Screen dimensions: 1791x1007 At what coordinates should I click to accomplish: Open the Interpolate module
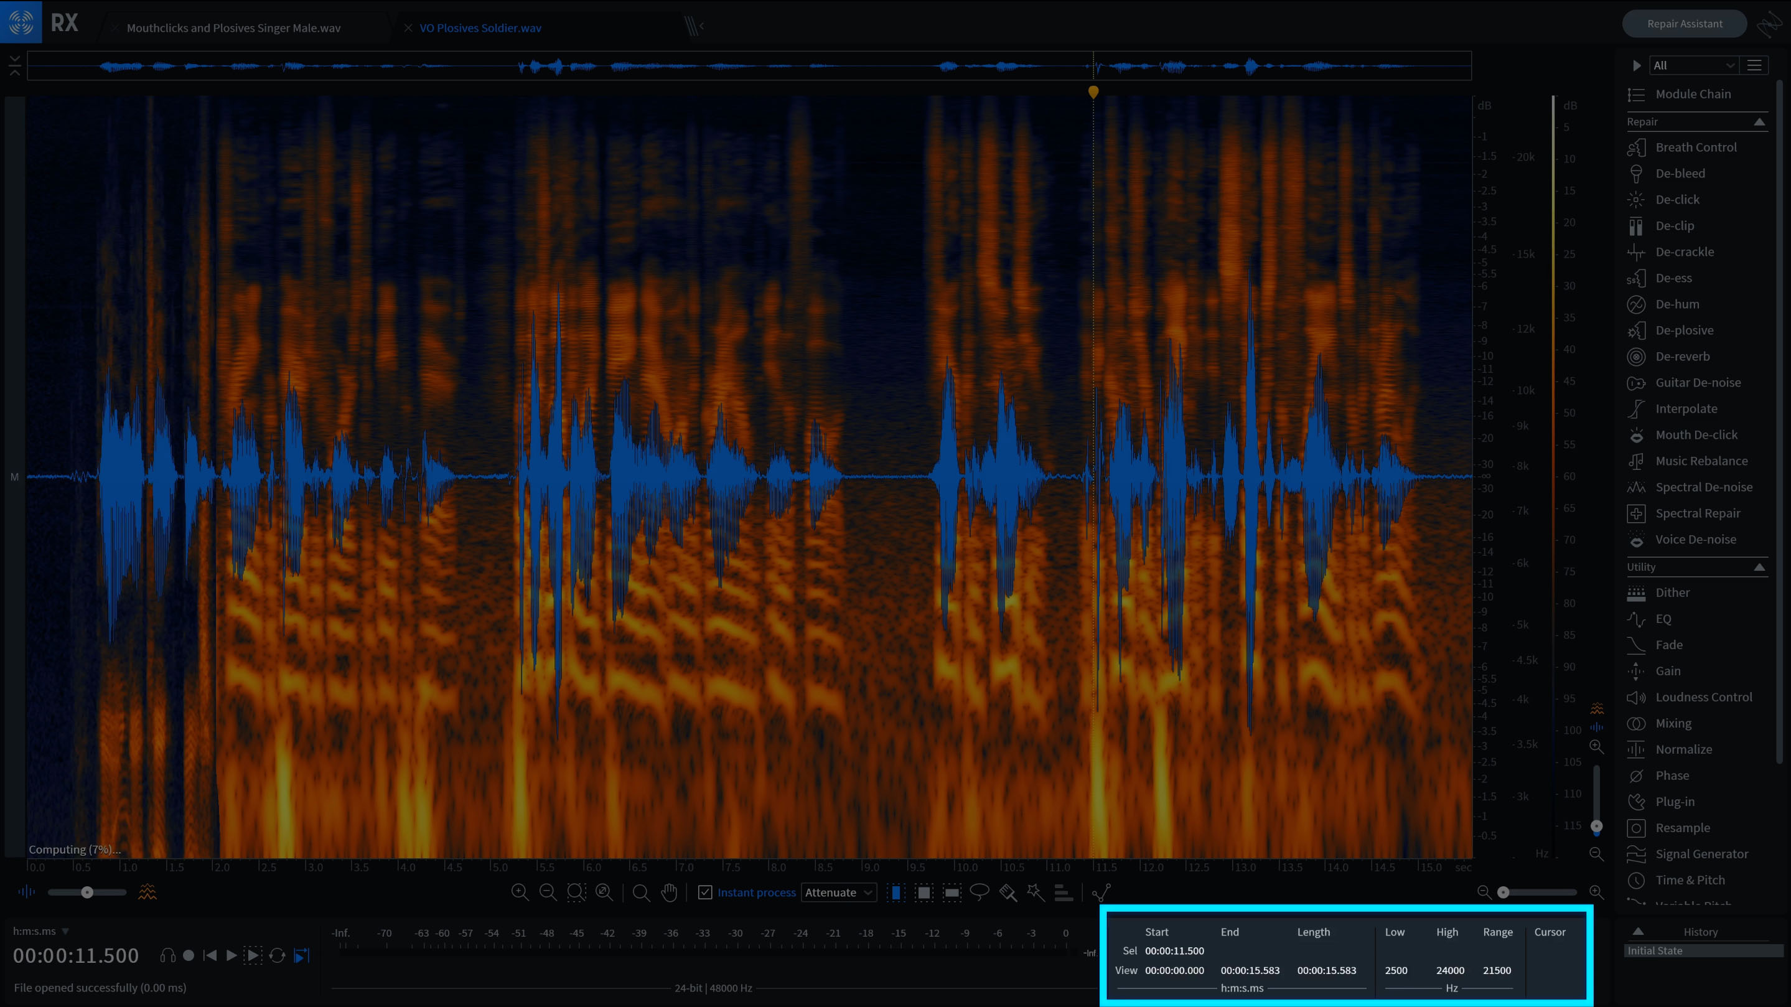1672,409
